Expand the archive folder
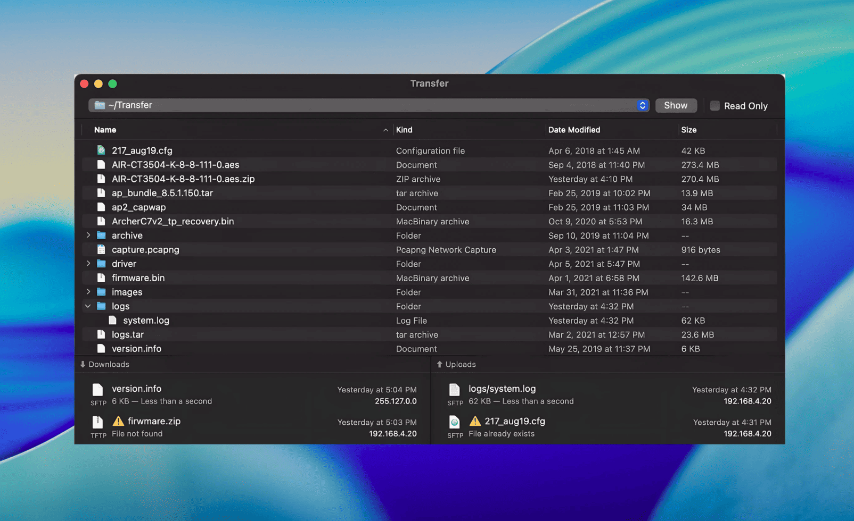The image size is (854, 521). [x=88, y=235]
